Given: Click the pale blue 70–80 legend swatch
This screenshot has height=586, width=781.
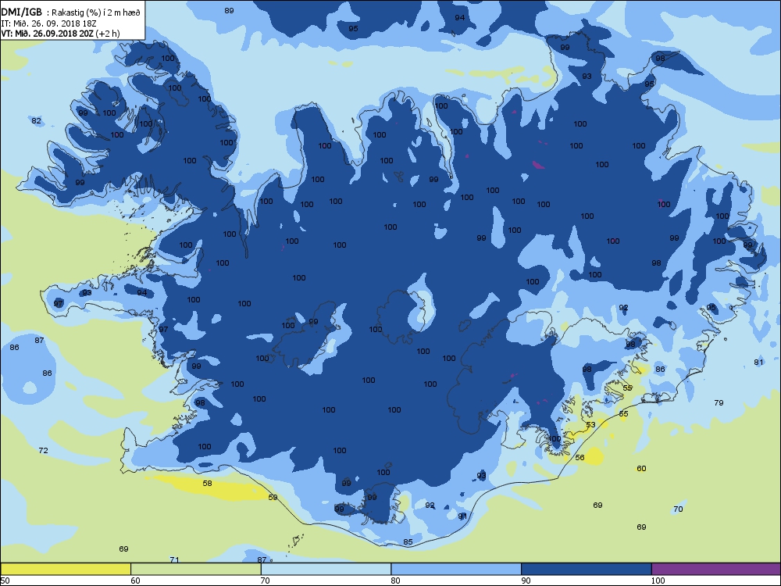Looking at the screenshot, I should (x=326, y=569).
